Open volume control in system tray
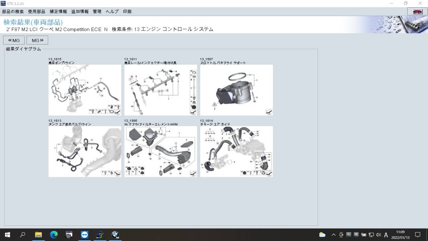 coord(378,235)
